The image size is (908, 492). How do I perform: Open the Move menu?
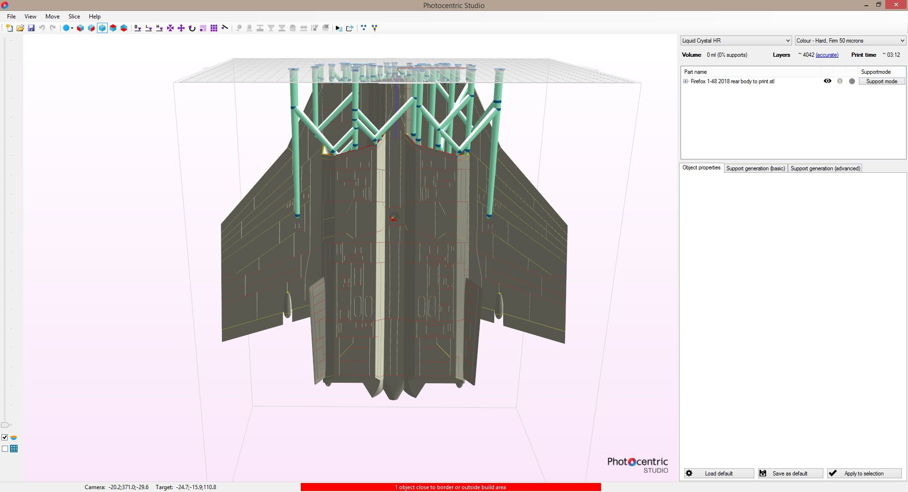(x=52, y=17)
